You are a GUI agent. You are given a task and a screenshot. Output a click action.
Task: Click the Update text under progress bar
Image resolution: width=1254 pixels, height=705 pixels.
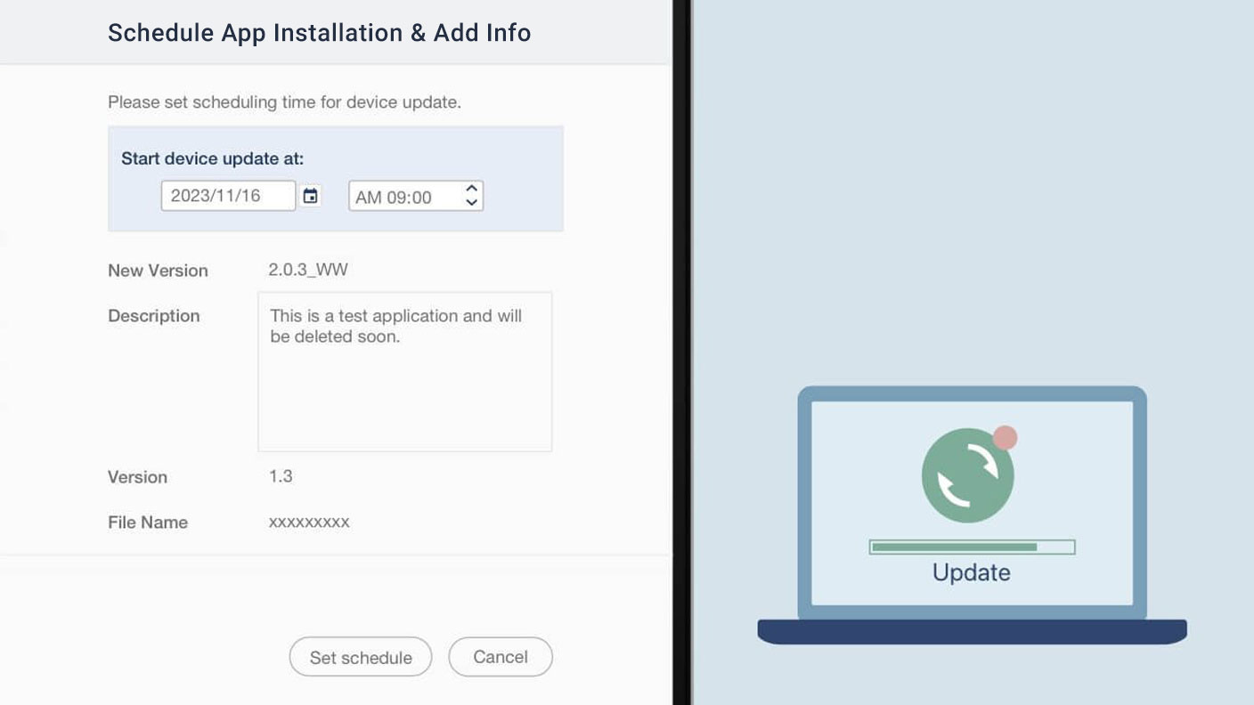[971, 572]
